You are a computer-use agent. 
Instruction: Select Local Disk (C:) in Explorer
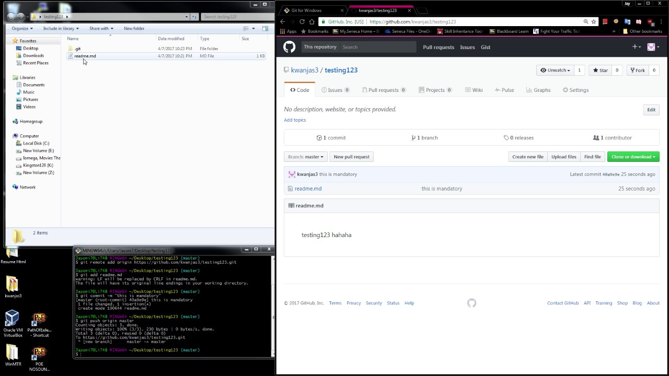(36, 143)
